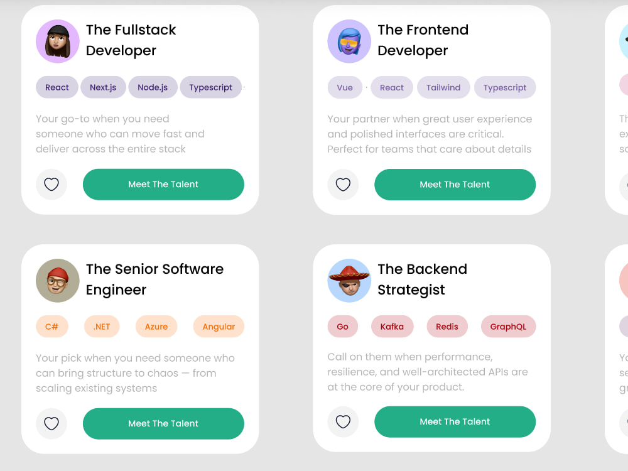Click heart icon on Backend Strategist card

343,422
